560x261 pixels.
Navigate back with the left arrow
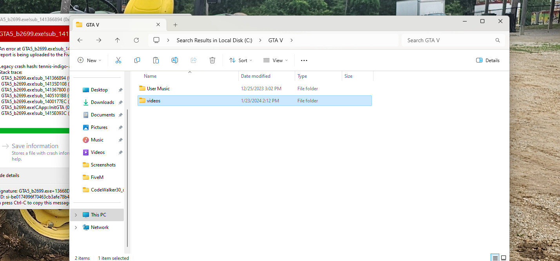80,40
